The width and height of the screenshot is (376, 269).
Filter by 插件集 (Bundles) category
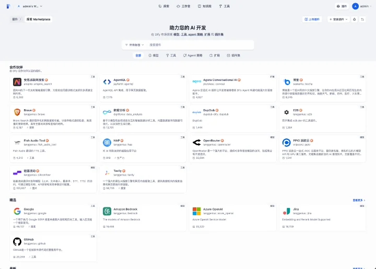click(233, 55)
